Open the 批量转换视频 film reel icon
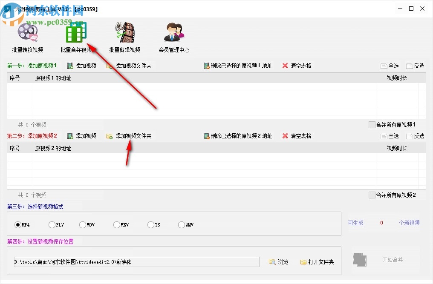 click(x=28, y=32)
